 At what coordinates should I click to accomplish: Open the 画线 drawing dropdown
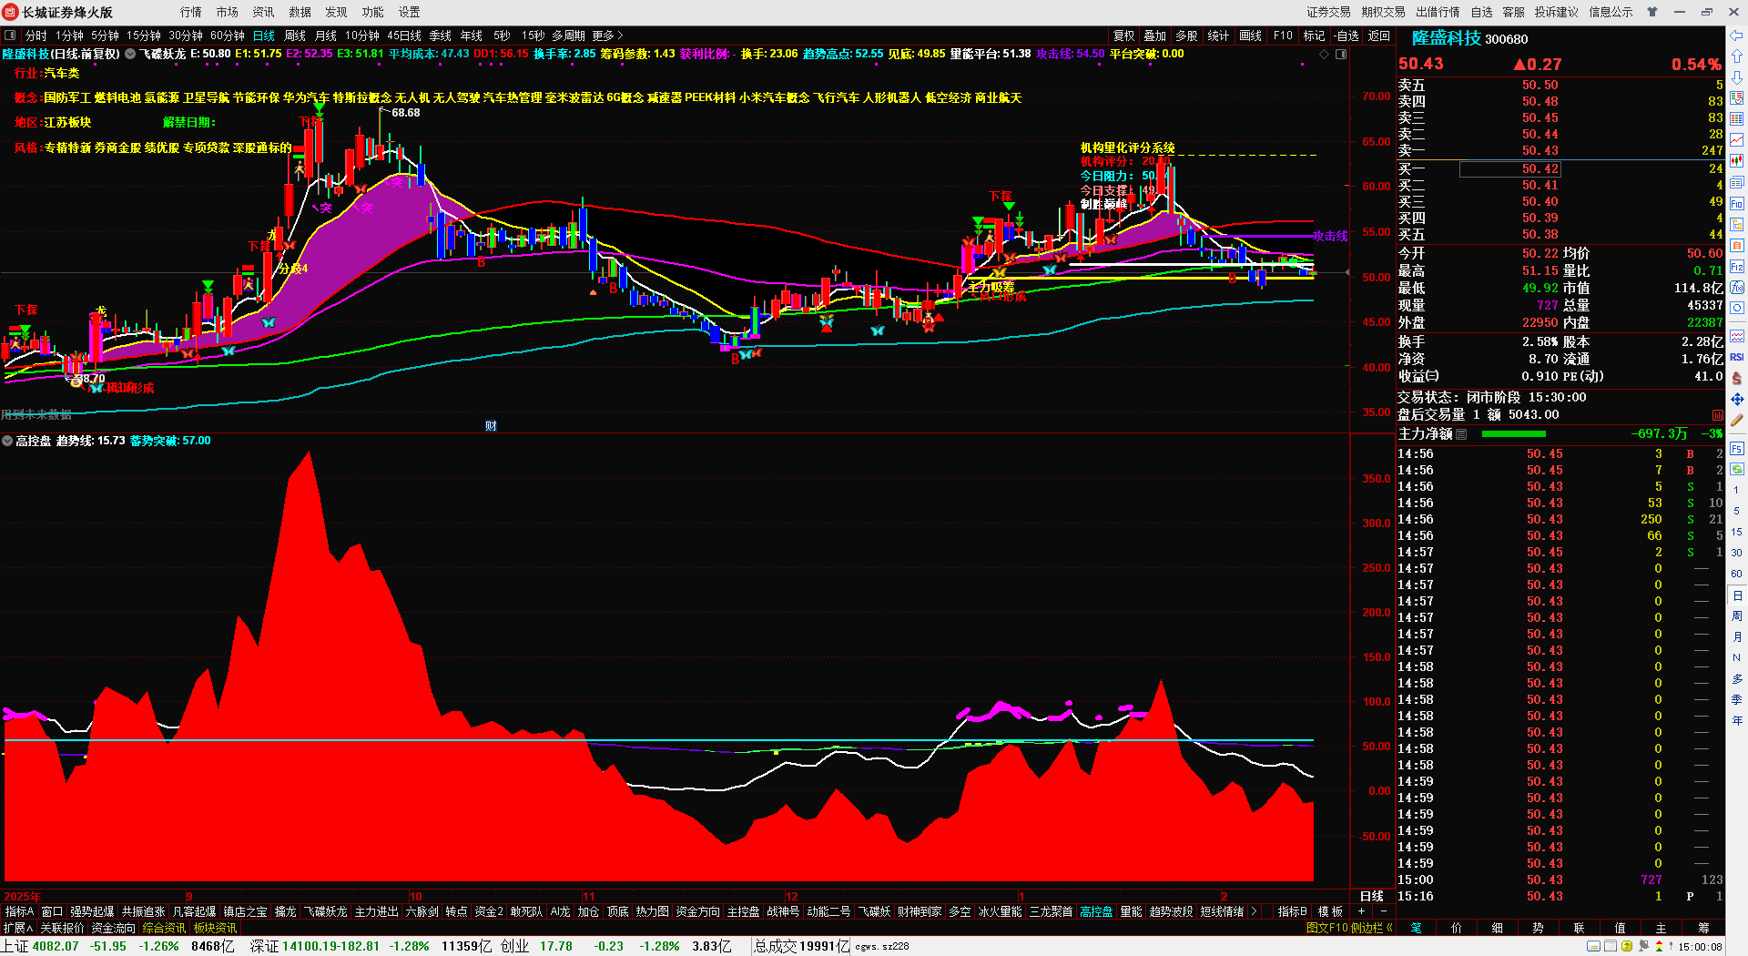pyautogui.click(x=1251, y=36)
